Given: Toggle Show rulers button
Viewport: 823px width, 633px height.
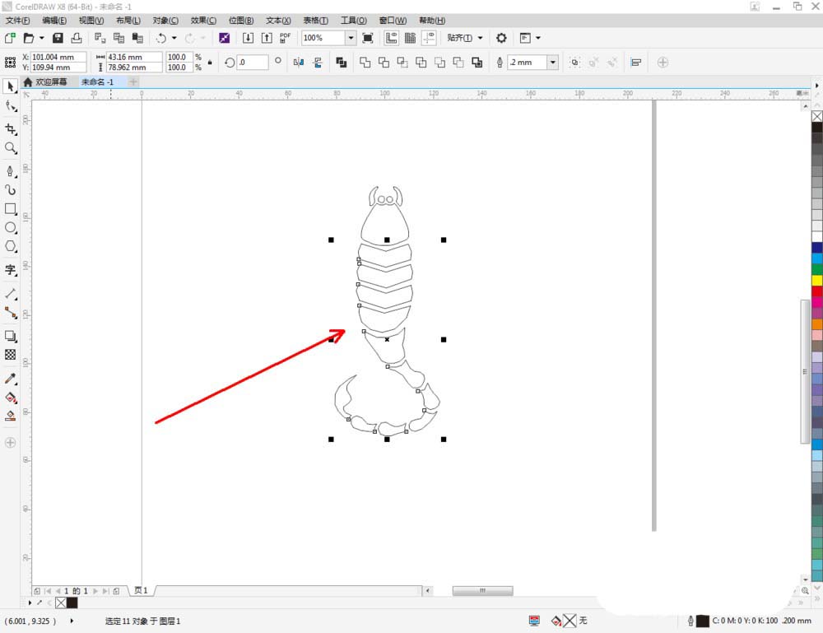Looking at the screenshot, I should (x=391, y=38).
